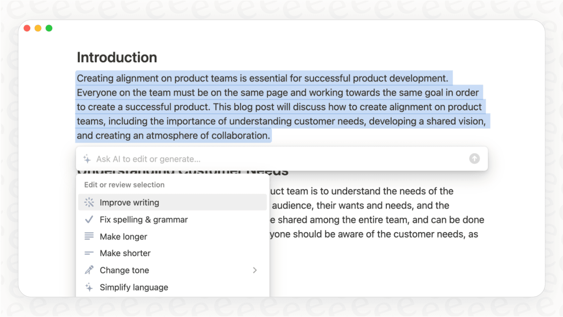Click the Improve writing sparkle icon

89,202
